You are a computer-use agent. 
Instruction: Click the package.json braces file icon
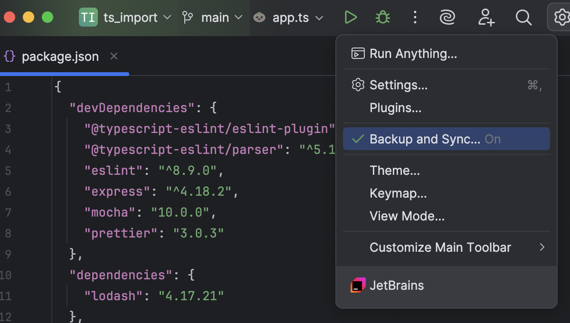click(x=9, y=57)
